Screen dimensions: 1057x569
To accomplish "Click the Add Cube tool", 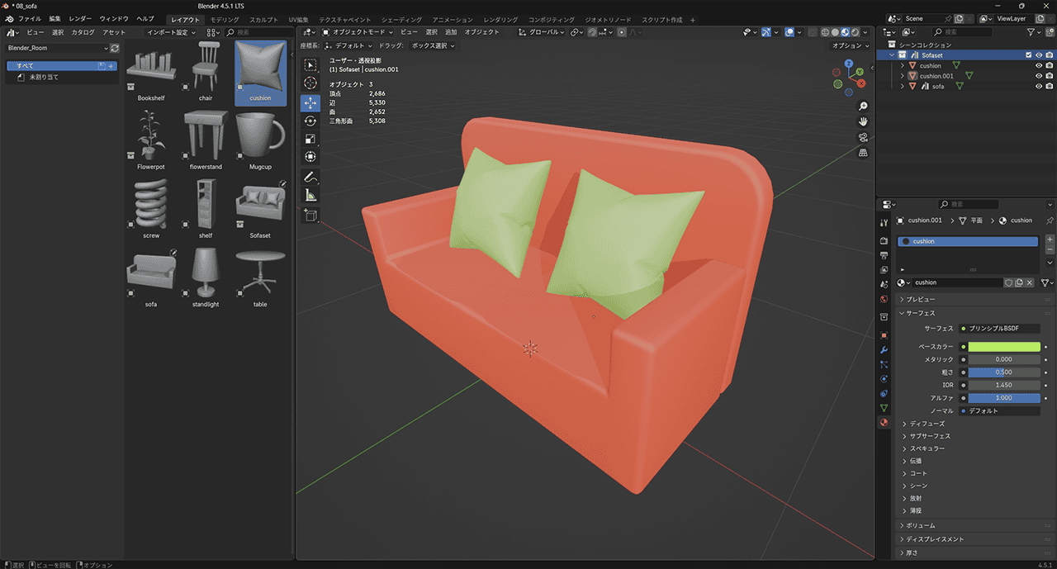I will (310, 215).
